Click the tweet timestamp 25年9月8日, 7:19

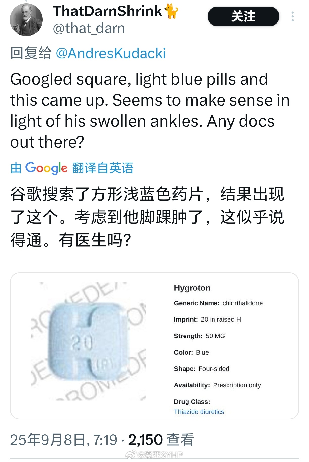[64, 440]
